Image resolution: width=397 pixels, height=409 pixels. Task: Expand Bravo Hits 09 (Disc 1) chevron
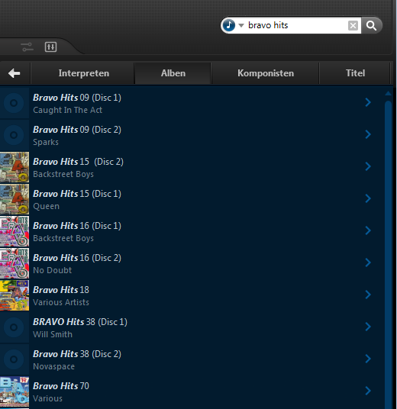click(368, 102)
